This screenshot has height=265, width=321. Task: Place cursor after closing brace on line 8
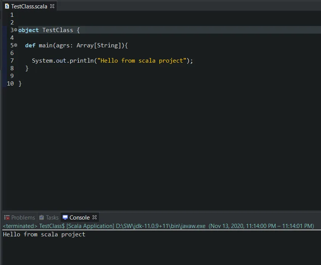tap(29, 68)
